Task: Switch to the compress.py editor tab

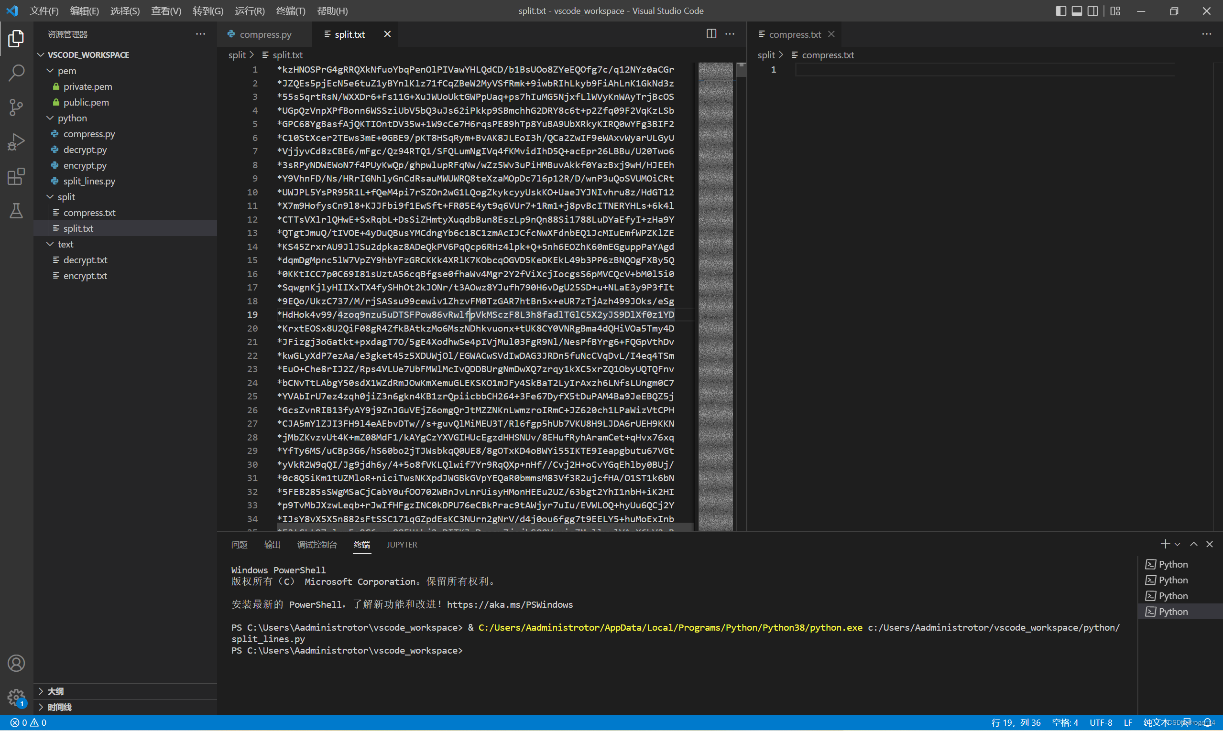Action: coord(265,34)
